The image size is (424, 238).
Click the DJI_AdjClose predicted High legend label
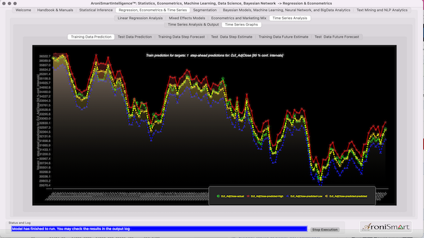click(267, 196)
